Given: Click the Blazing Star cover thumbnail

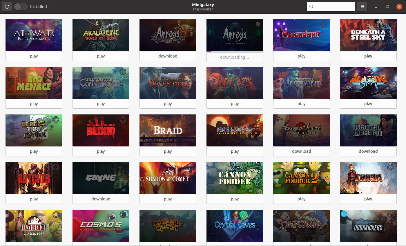Looking at the screenshot, I should (x=368, y=83).
